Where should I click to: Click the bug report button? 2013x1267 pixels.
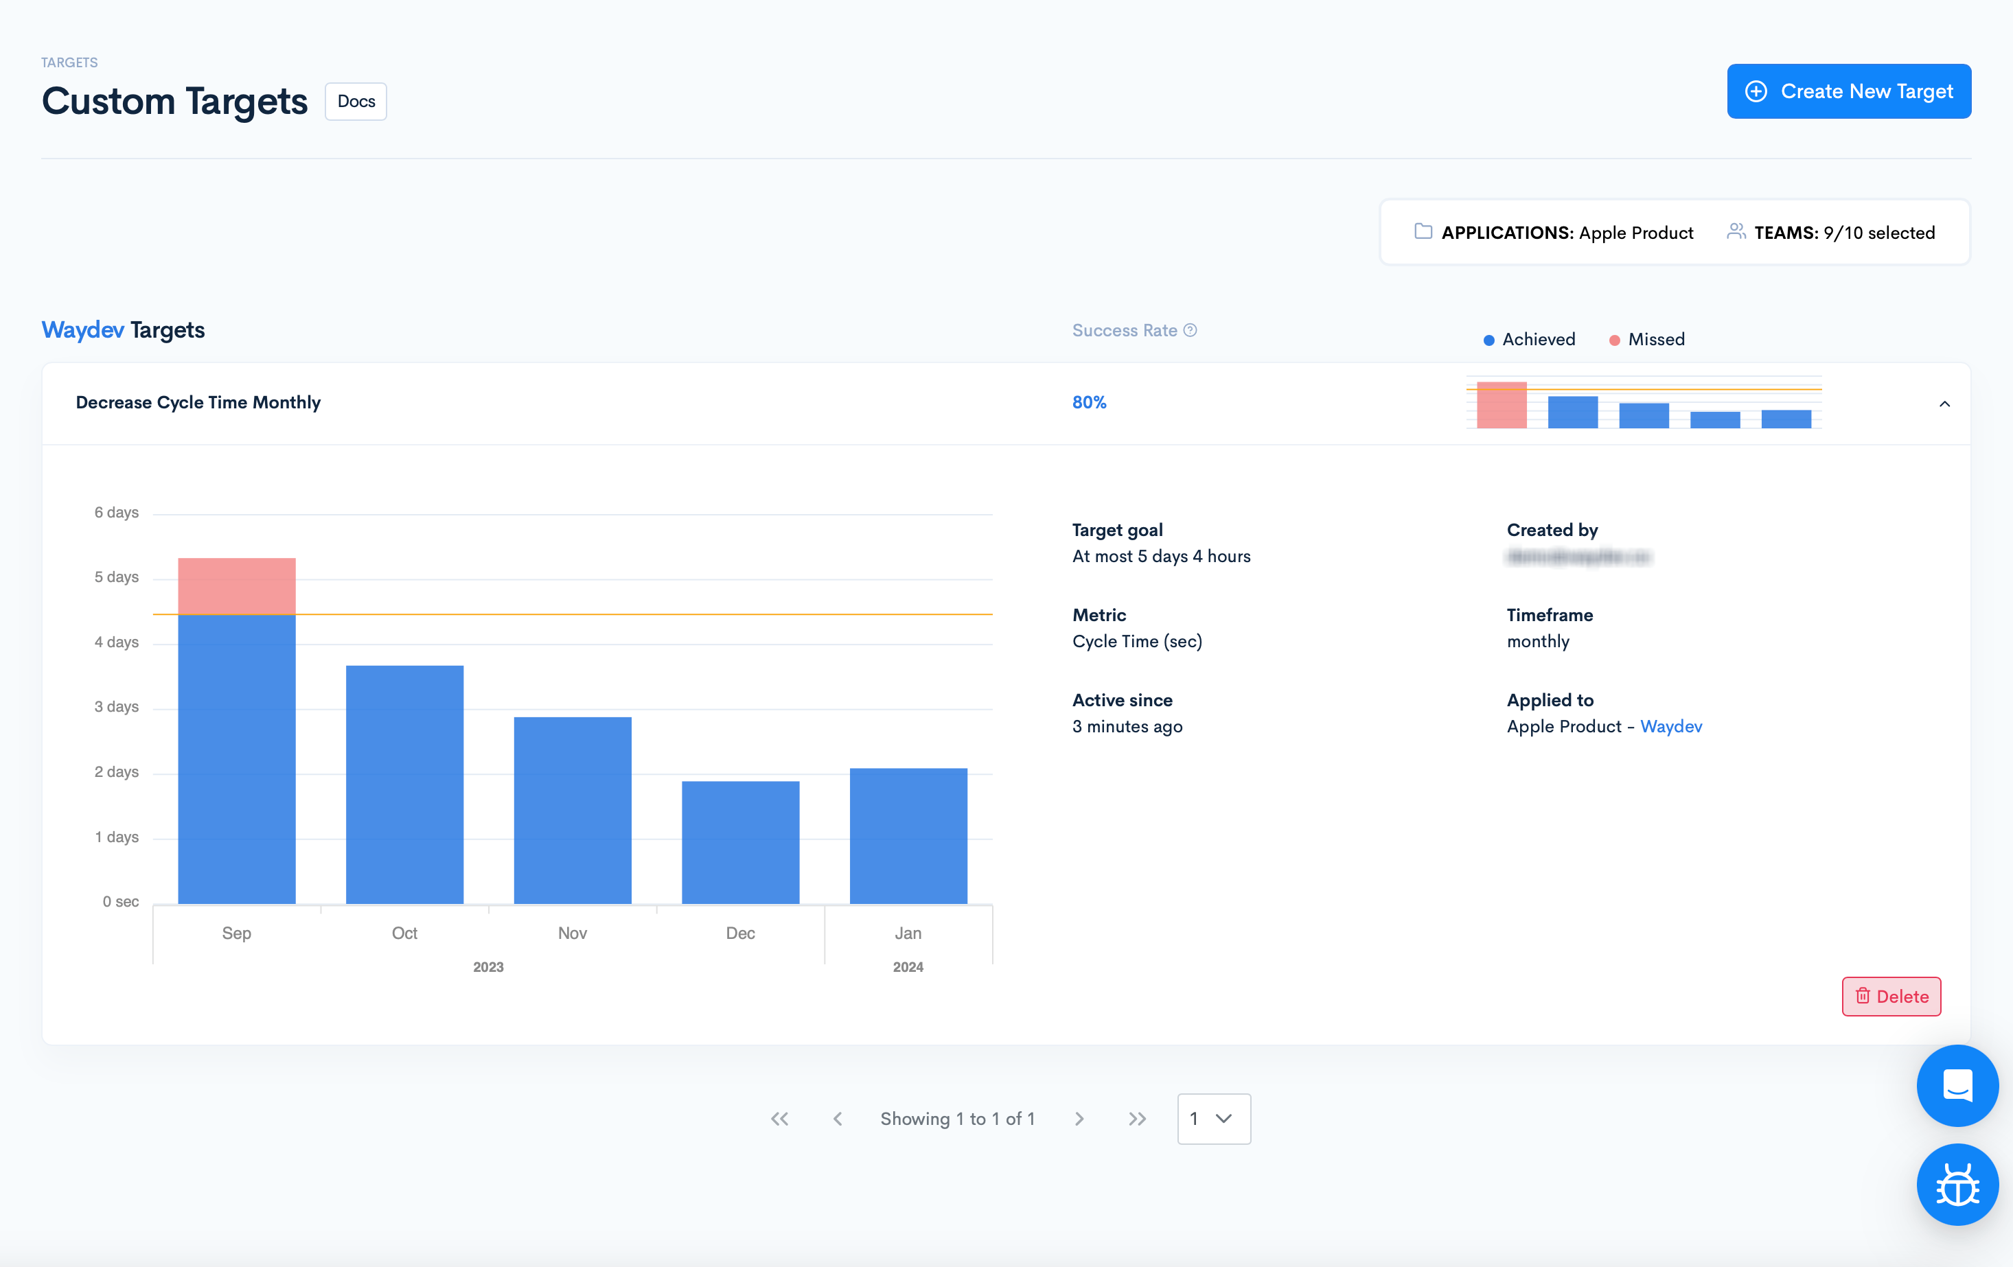tap(1957, 1184)
